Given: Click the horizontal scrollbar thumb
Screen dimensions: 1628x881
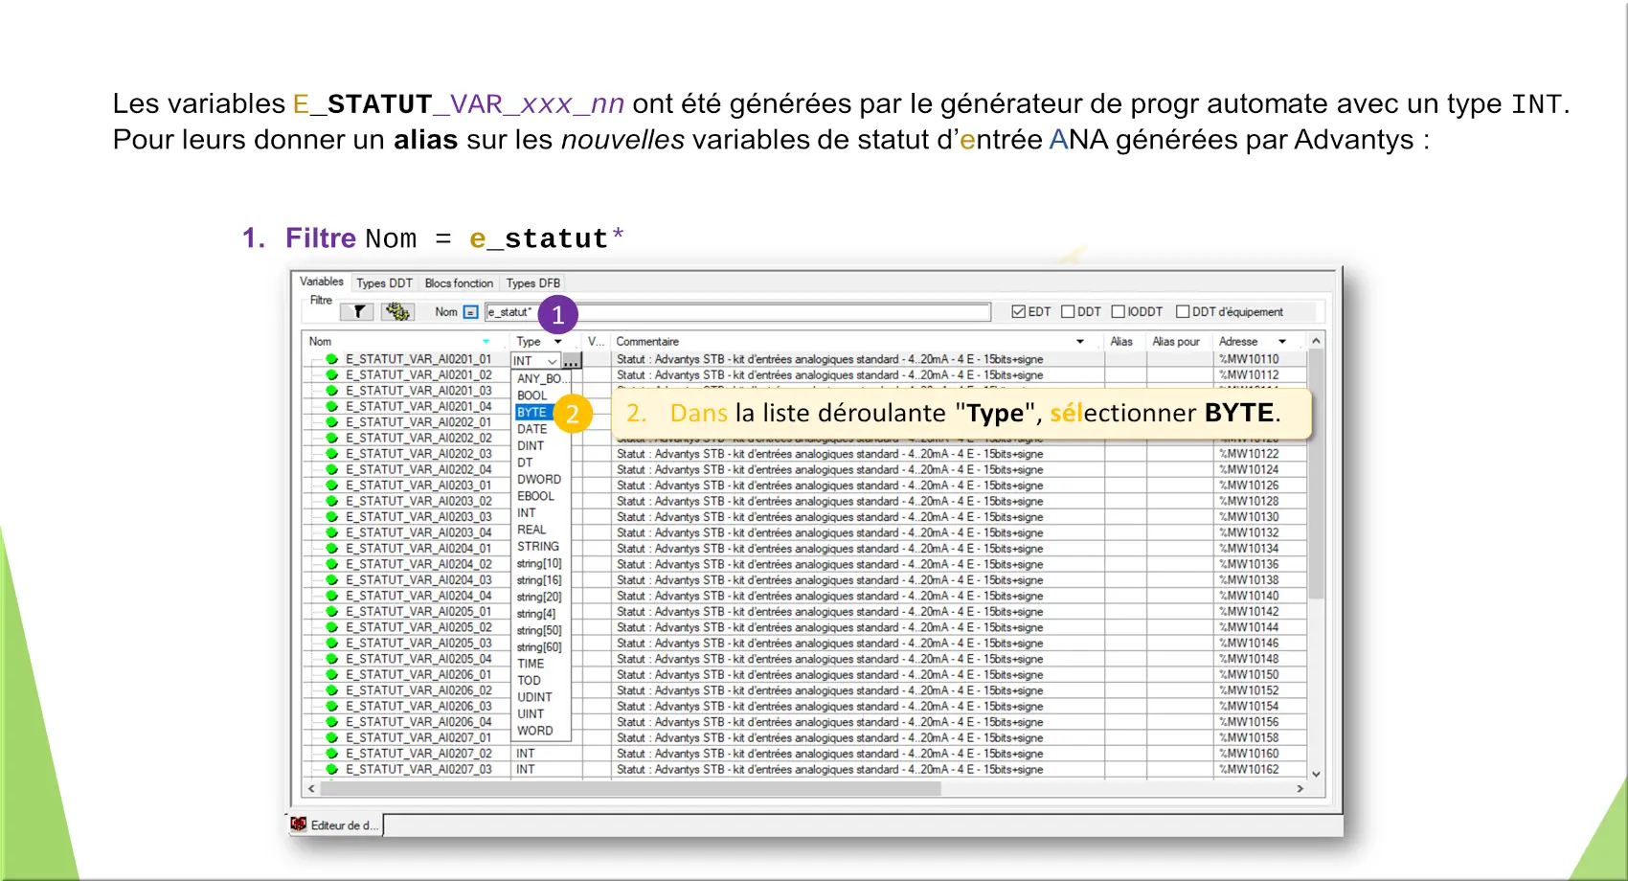Looking at the screenshot, I should pos(630,789).
